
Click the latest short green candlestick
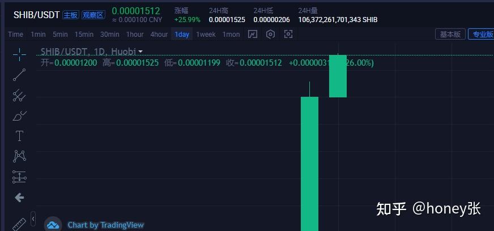tap(338, 76)
